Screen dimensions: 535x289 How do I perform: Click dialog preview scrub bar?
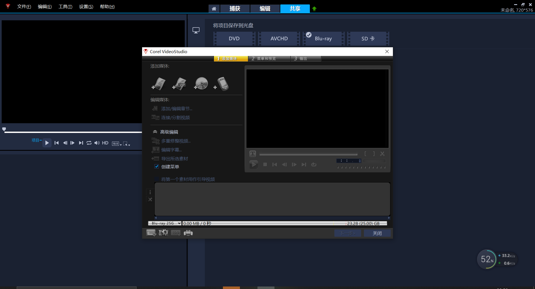tap(308, 154)
